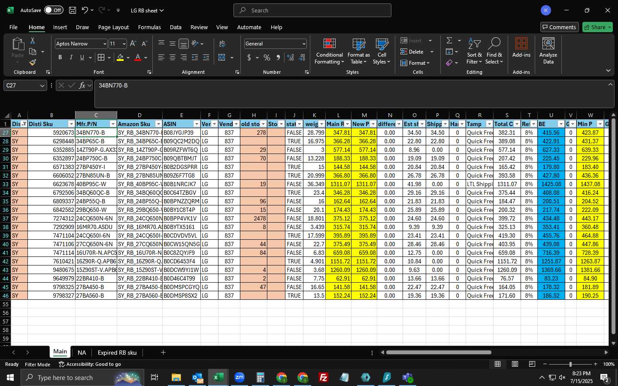Open filter dropdown for Amazon Sku column

(x=158, y=124)
